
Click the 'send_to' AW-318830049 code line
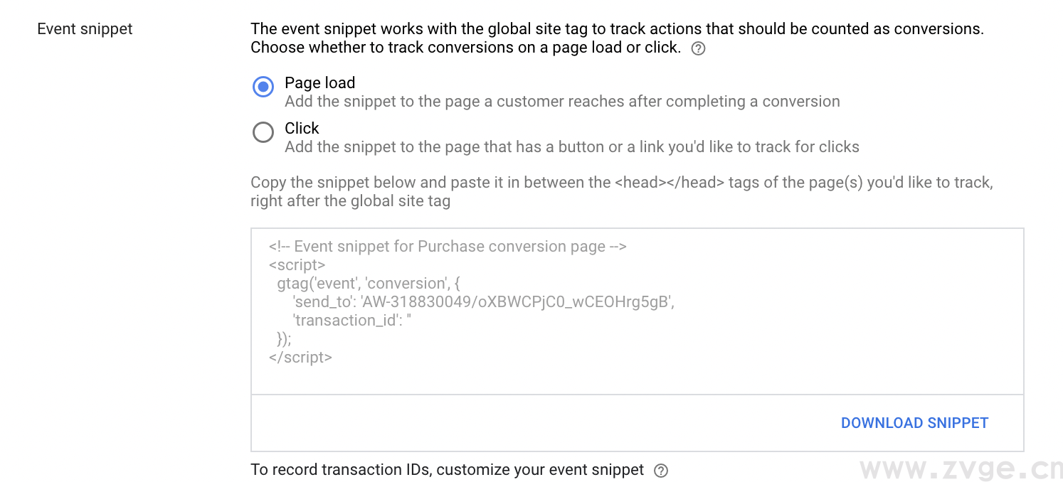pyautogui.click(x=483, y=302)
